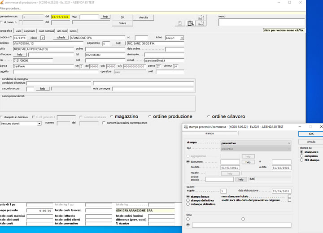This screenshot has width=323, height=233.
Task: Enable stampato in definitivo checkbox
Action: coord(1,117)
